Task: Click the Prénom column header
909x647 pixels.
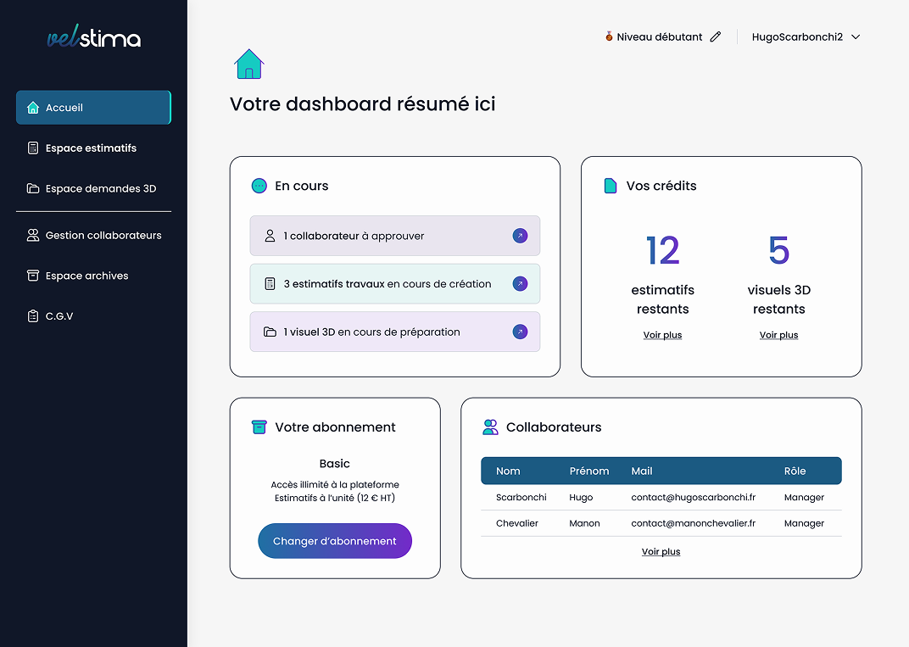Action: pos(589,471)
